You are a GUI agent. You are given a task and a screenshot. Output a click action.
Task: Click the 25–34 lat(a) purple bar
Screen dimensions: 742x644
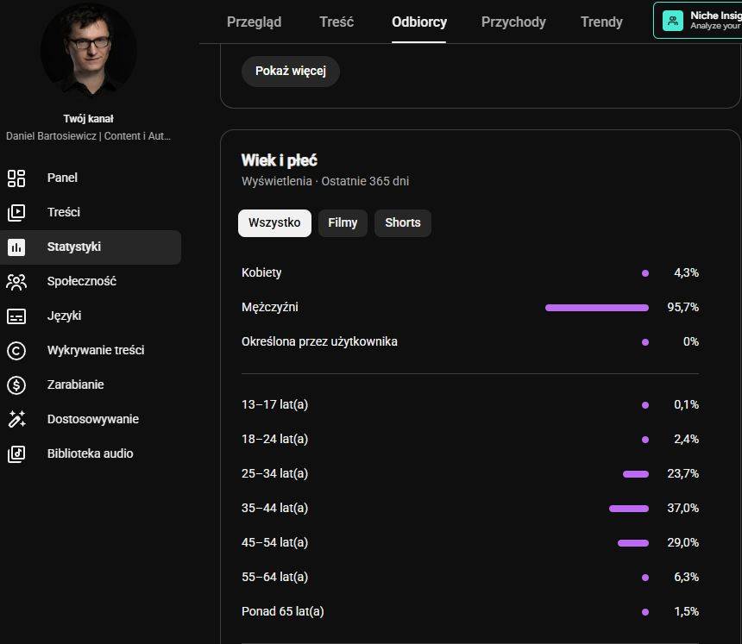(636, 474)
